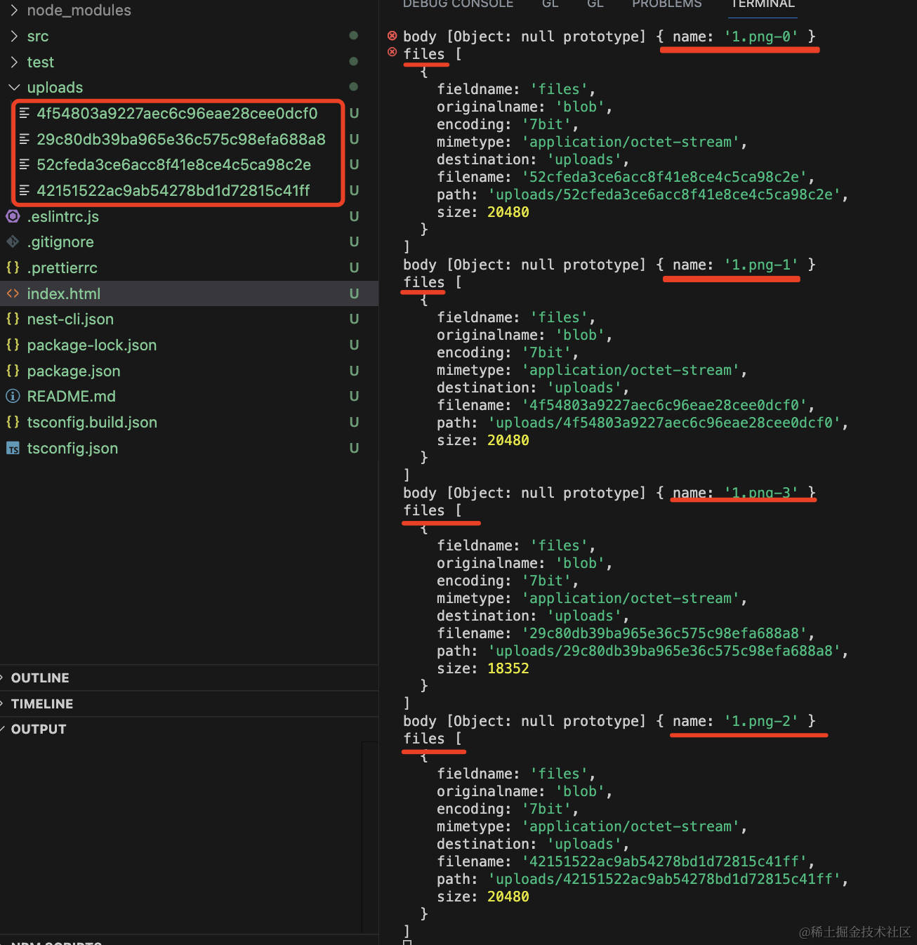Open the package-lock.json file
The height and width of the screenshot is (945, 917).
pos(91,345)
